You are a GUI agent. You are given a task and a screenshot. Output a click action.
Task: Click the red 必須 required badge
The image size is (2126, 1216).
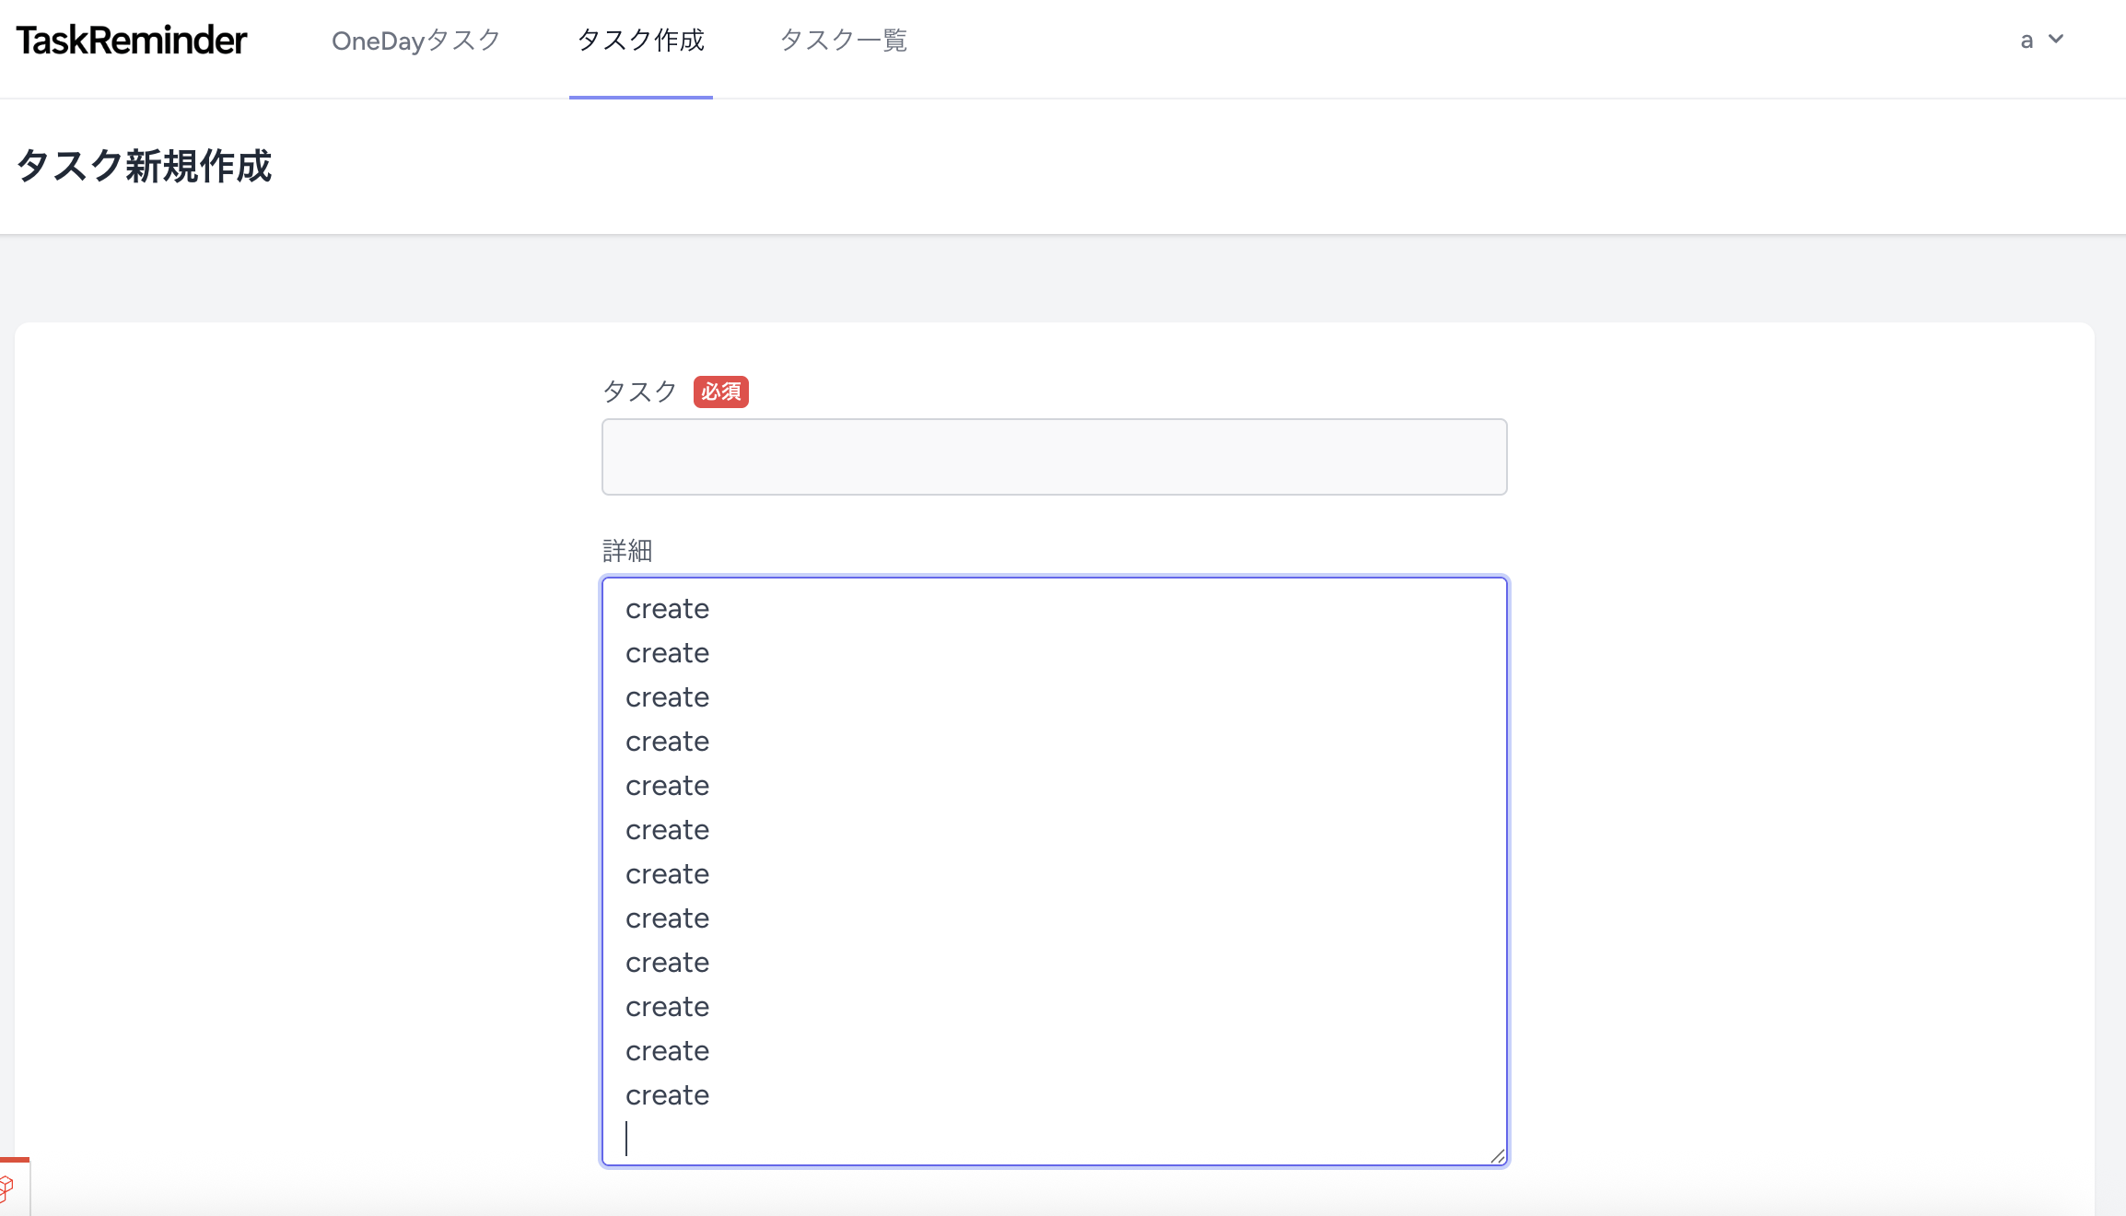[720, 392]
